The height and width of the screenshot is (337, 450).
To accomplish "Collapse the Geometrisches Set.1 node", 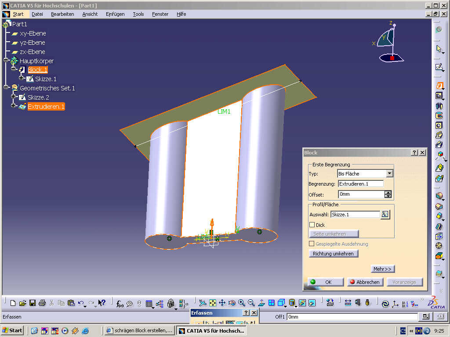I will tap(6, 87).
